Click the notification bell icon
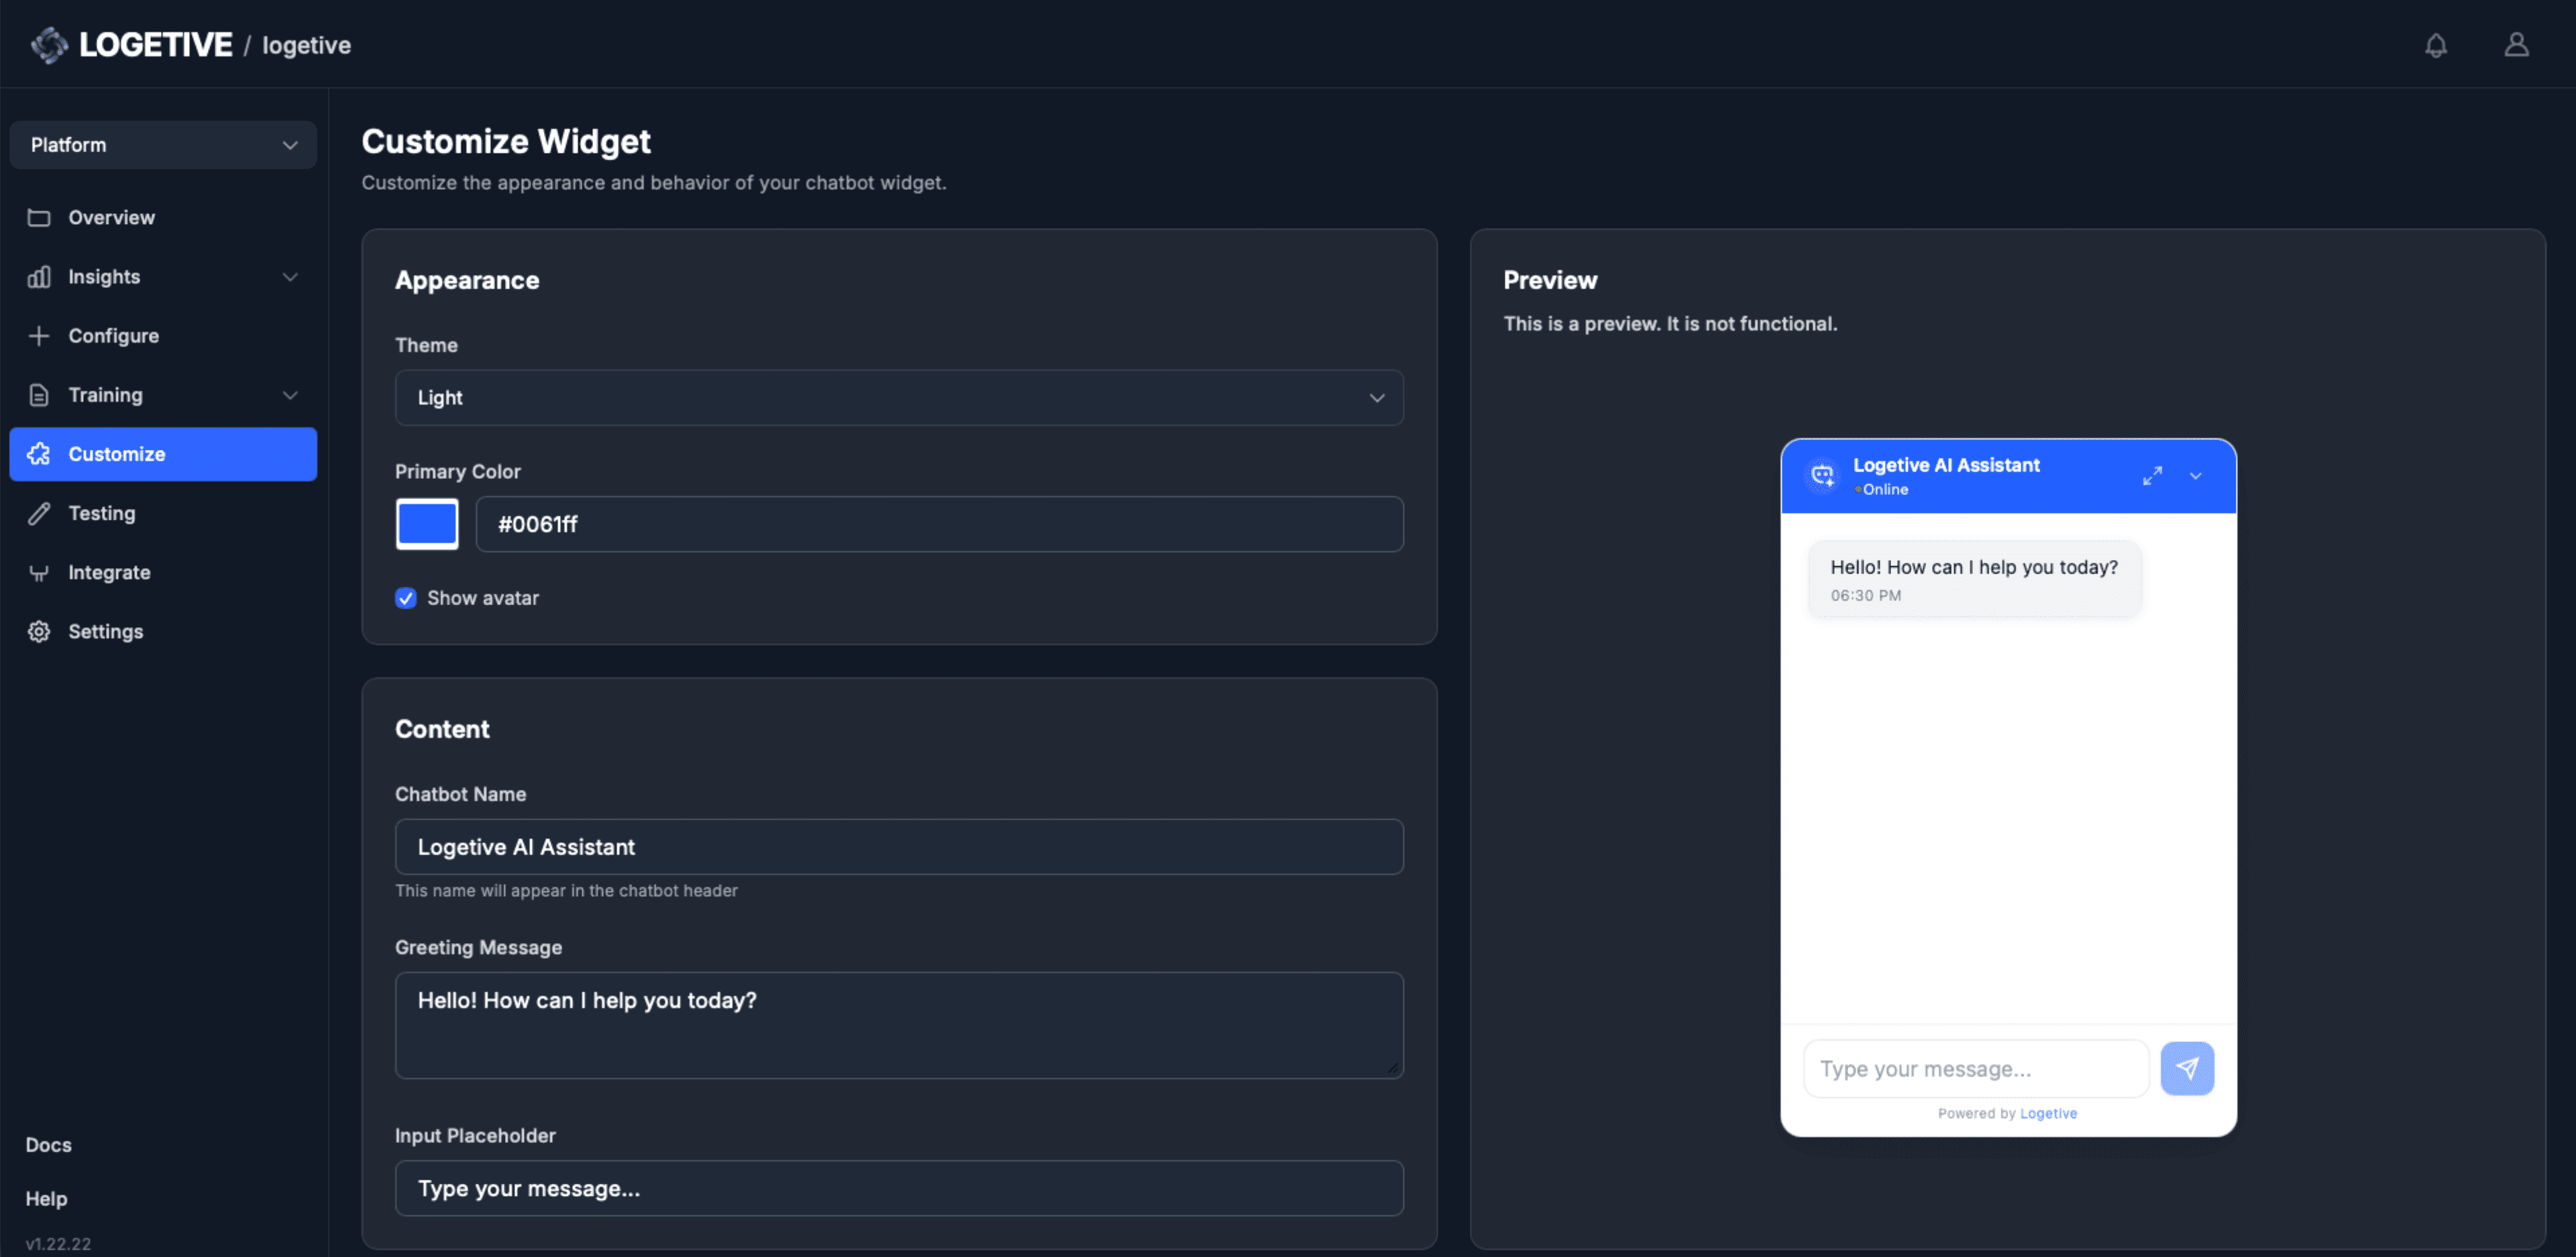Screen dimensions: 2576x1257 (x=2435, y=45)
